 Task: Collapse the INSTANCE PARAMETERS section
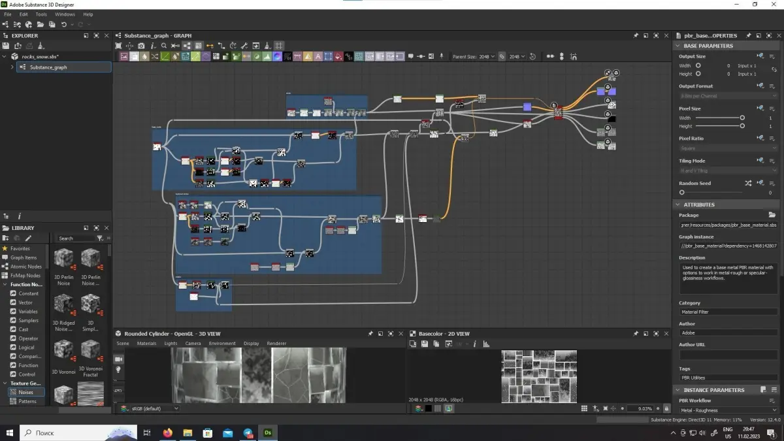point(678,390)
